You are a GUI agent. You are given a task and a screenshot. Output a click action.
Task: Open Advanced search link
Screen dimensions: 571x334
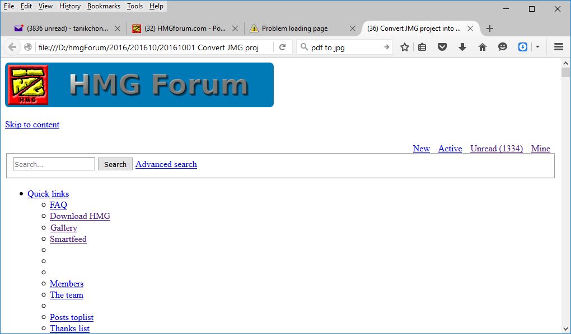click(x=166, y=164)
